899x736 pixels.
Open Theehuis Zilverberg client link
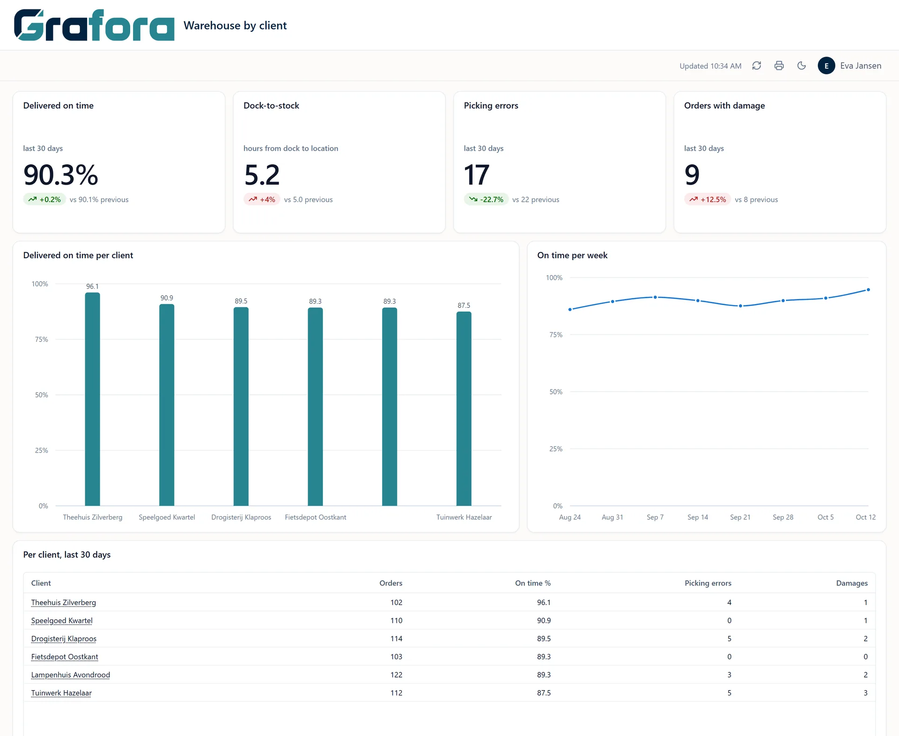tap(64, 602)
